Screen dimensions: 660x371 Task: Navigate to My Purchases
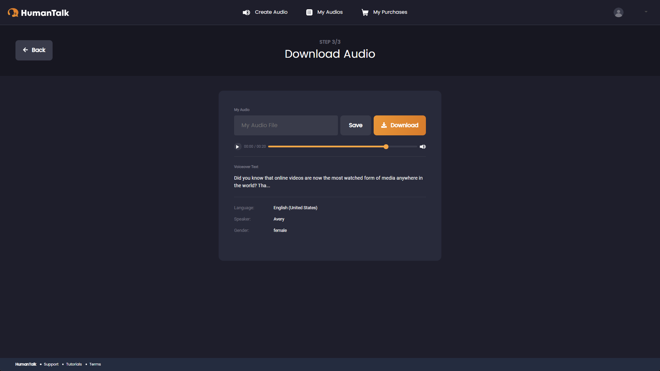tap(390, 12)
